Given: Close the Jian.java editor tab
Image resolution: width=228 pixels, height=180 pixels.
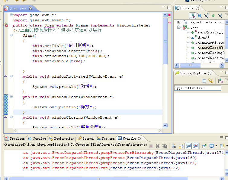Looking at the screenshot, I should coord(31,8).
